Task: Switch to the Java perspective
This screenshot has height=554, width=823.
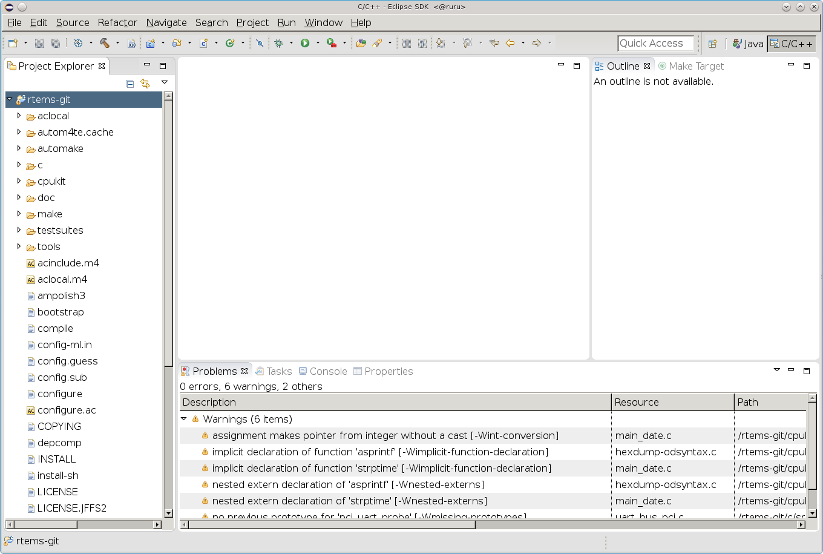Action: tap(747, 44)
